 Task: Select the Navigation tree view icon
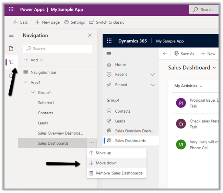tap(11, 62)
